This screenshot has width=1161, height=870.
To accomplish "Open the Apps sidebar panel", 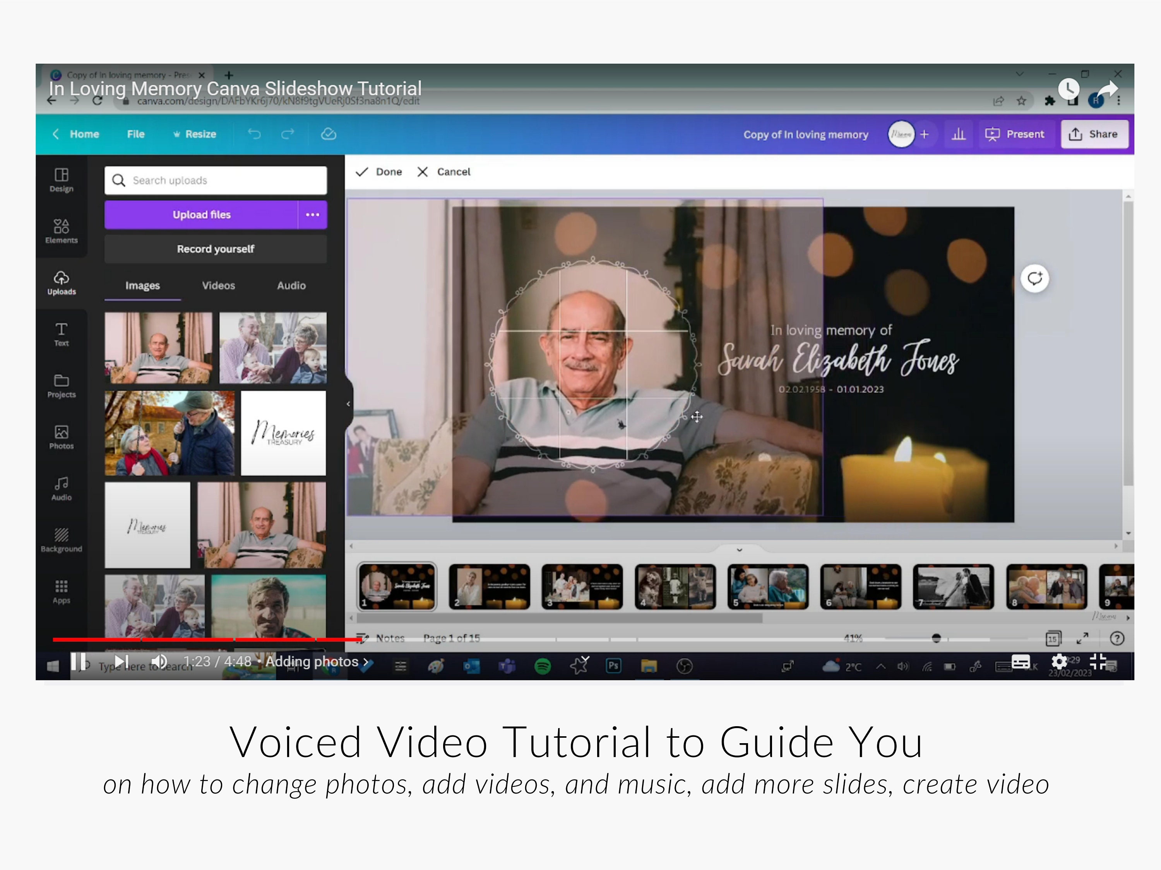I will coord(62,592).
